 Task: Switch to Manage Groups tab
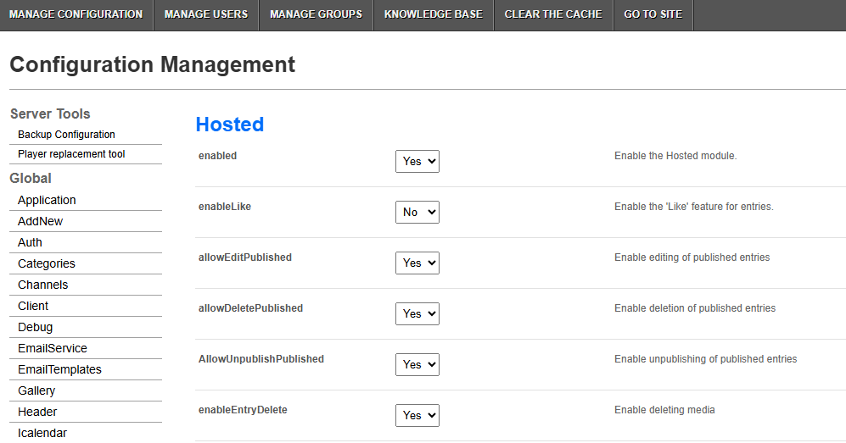317,14
